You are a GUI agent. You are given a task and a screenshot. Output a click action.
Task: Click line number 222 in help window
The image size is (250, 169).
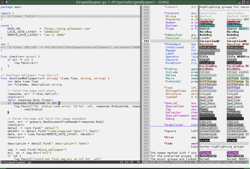pos(146,7)
